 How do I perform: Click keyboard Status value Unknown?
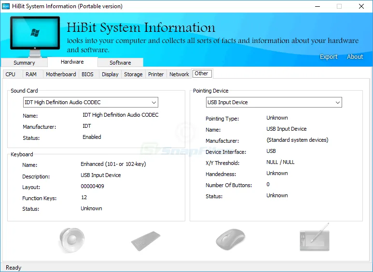[x=91, y=208]
